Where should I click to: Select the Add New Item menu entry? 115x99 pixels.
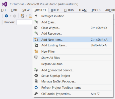click(73, 40)
